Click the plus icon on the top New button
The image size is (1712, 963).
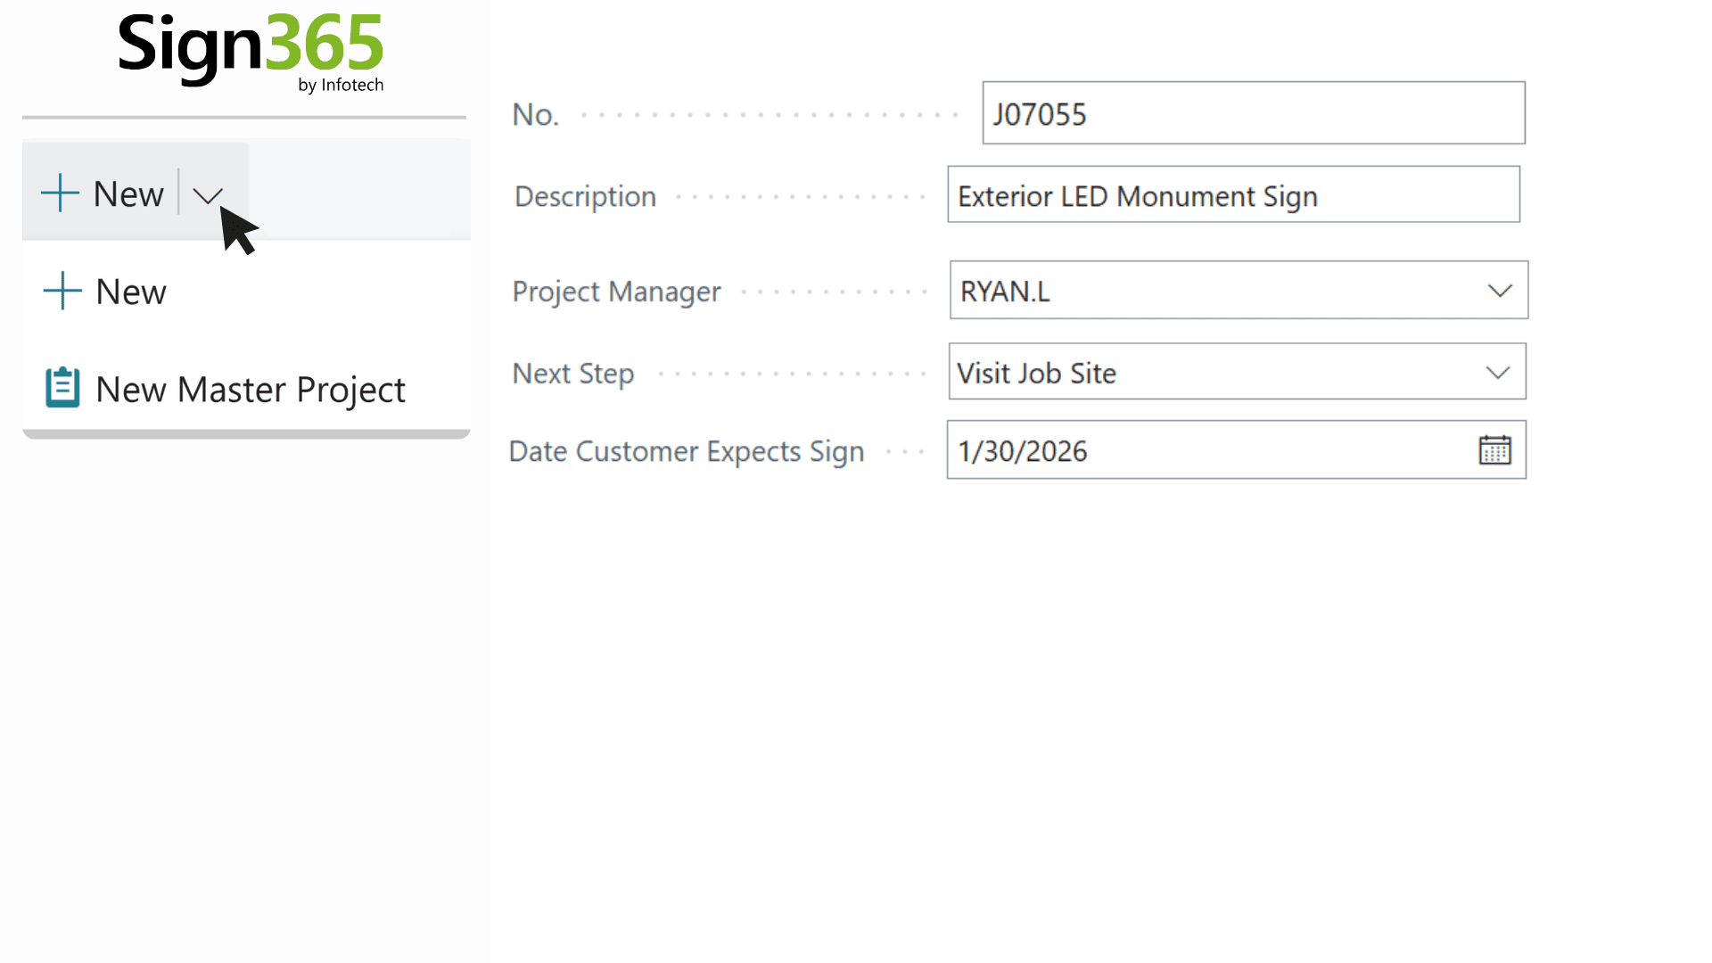pos(61,193)
